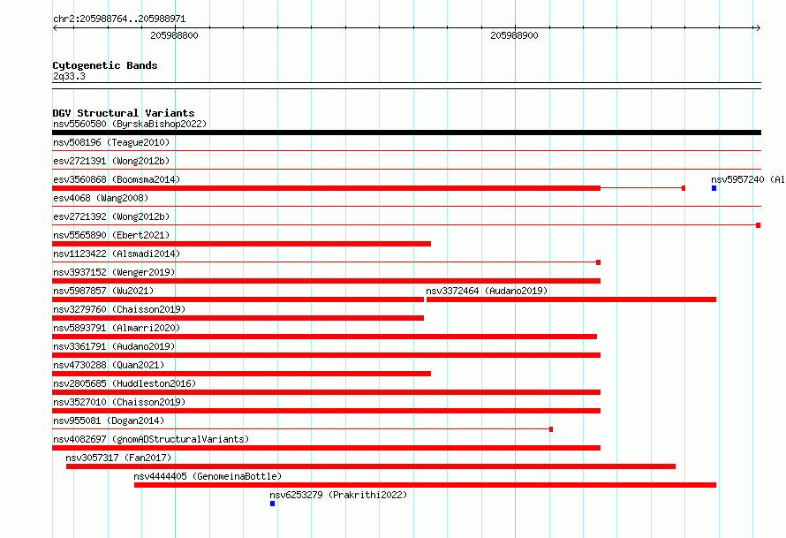The height and width of the screenshot is (538, 786).
Task: Click red end marker of nsv1123422
Action: (x=598, y=262)
